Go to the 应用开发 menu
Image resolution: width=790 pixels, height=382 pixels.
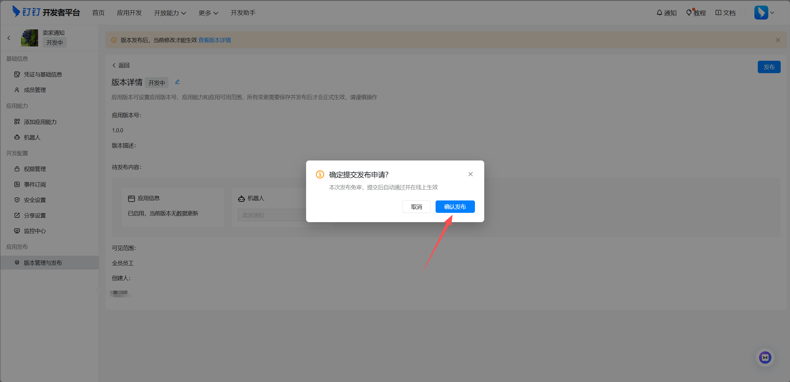coord(129,13)
